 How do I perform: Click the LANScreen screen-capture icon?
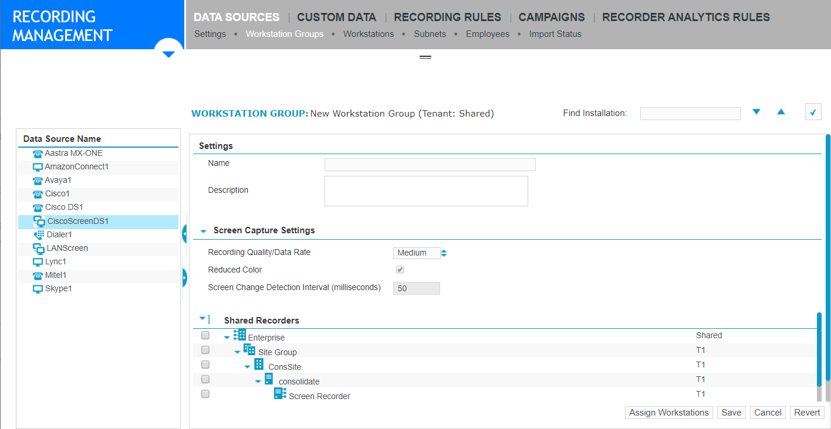(38, 248)
